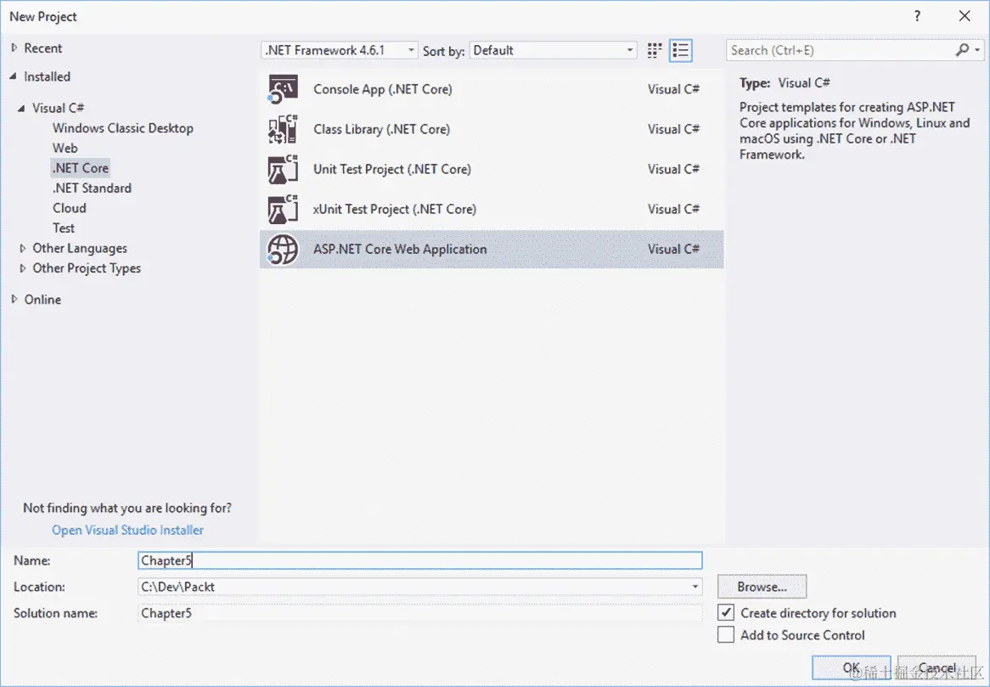Click the Solution name input field
Image resolution: width=990 pixels, height=687 pixels.
[x=420, y=613]
